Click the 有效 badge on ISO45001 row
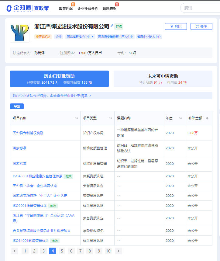The width and height of the screenshot is (220, 261). coord(68,176)
